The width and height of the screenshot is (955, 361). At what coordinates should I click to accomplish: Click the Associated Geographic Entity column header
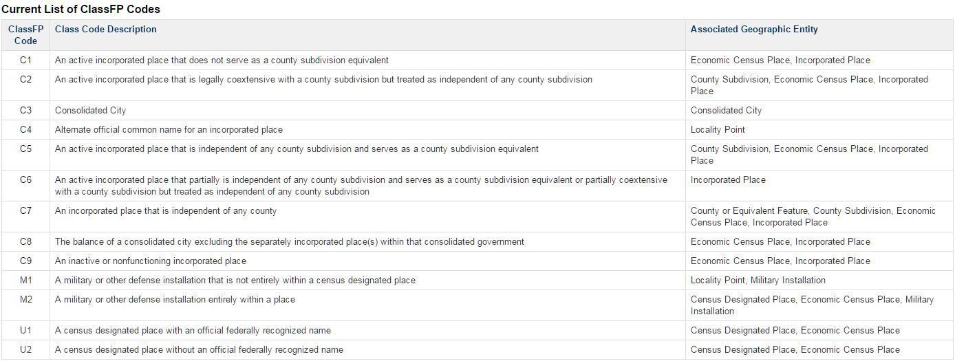coord(754,30)
